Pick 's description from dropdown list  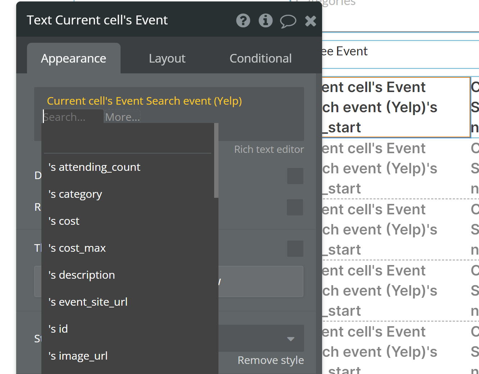[82, 275]
